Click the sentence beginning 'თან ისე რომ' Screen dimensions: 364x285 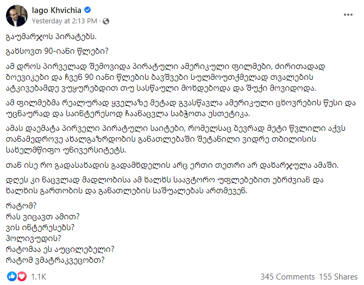pyautogui.click(x=172, y=166)
